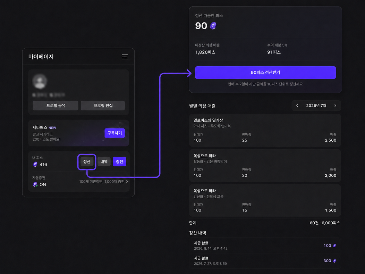Click the 100개 미만이면, 1,000개 충전 text
Viewport: 365px width, 274px height.
pyautogui.click(x=102, y=182)
